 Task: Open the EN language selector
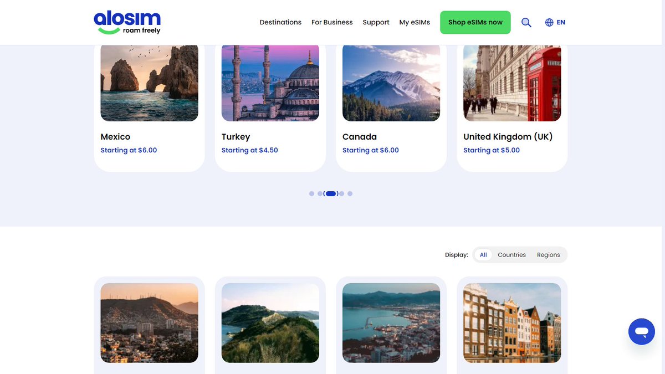point(561,23)
